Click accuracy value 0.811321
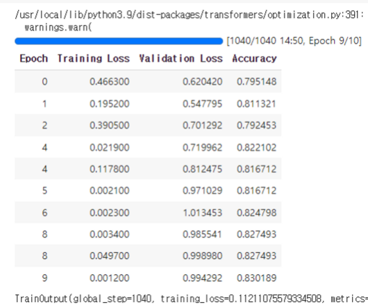The width and height of the screenshot is (368, 307). (256, 103)
